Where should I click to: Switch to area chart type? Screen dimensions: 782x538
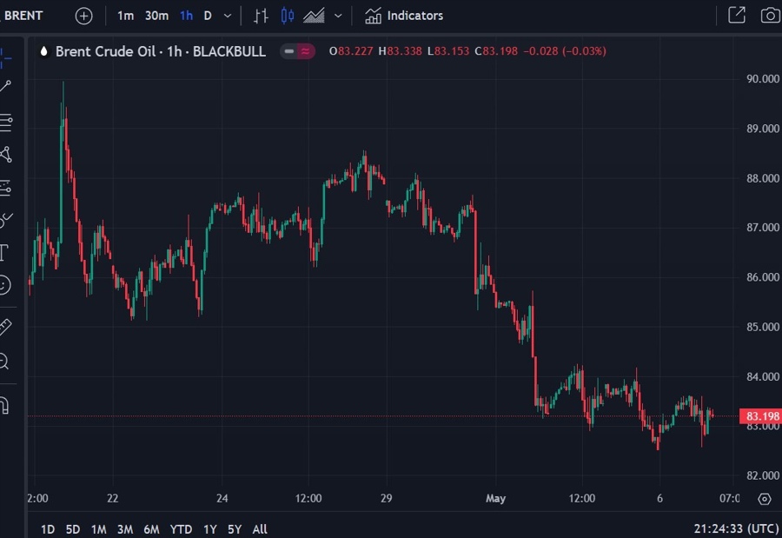coord(315,16)
